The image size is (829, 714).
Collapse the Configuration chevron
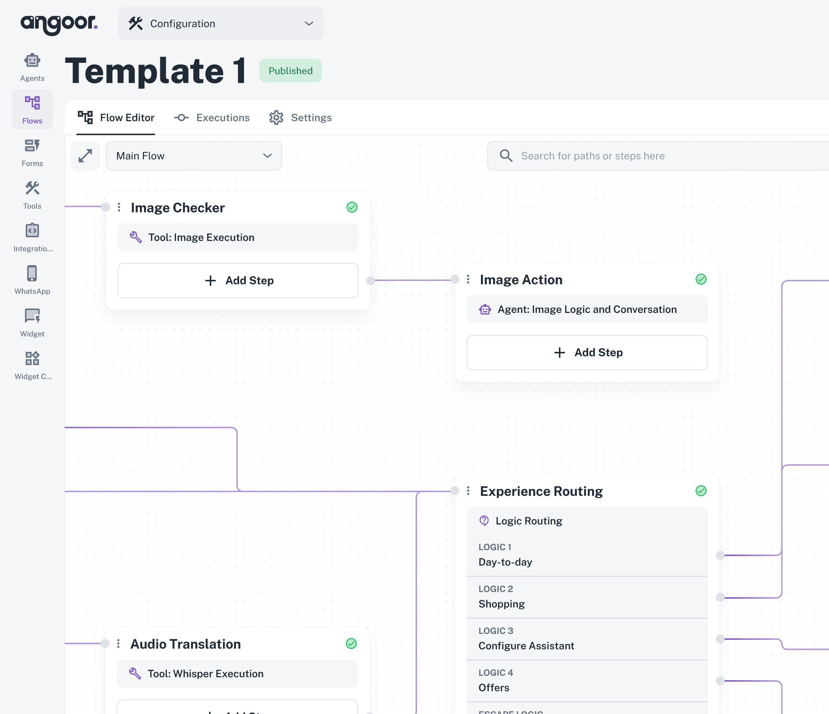click(x=308, y=24)
